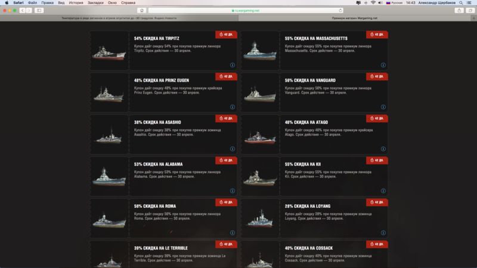477x268 pixels.
Task: Open info icon on Roma coupon
Action: (233, 233)
